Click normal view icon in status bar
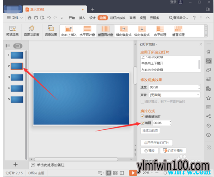 point(109,173)
